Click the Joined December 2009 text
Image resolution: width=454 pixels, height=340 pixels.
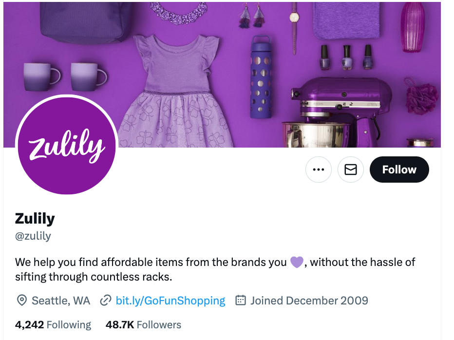pyautogui.click(x=309, y=301)
